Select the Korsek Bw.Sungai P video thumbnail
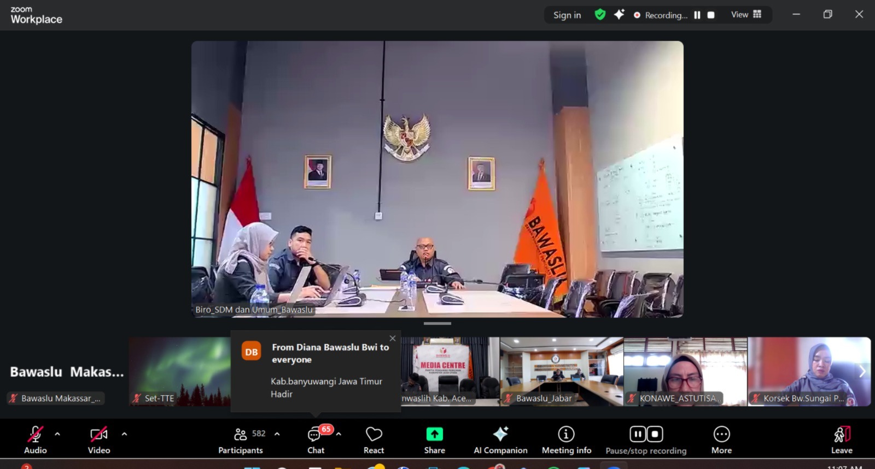 (809, 372)
